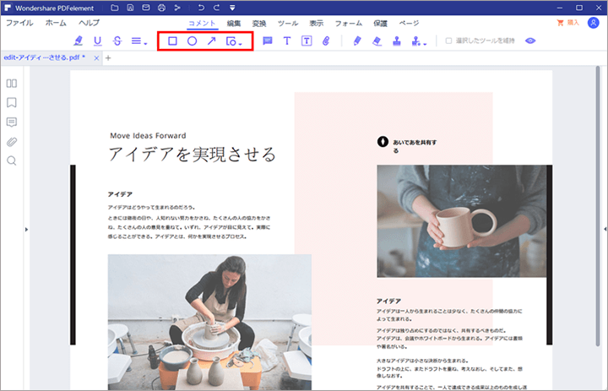Switch to the 表示 tab
The image size is (608, 391).
[x=316, y=24]
